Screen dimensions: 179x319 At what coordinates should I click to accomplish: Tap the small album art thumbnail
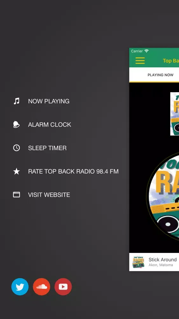pos(138,262)
